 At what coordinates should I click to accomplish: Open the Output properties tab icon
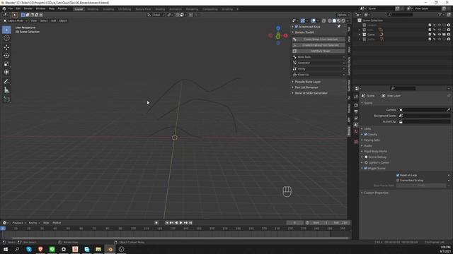(x=356, y=111)
